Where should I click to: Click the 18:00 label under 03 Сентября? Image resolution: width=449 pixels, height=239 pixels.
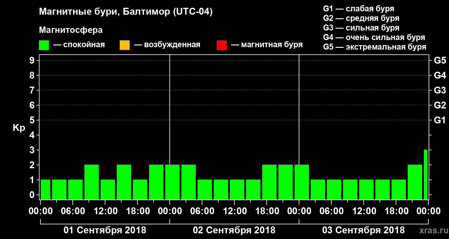396,211
